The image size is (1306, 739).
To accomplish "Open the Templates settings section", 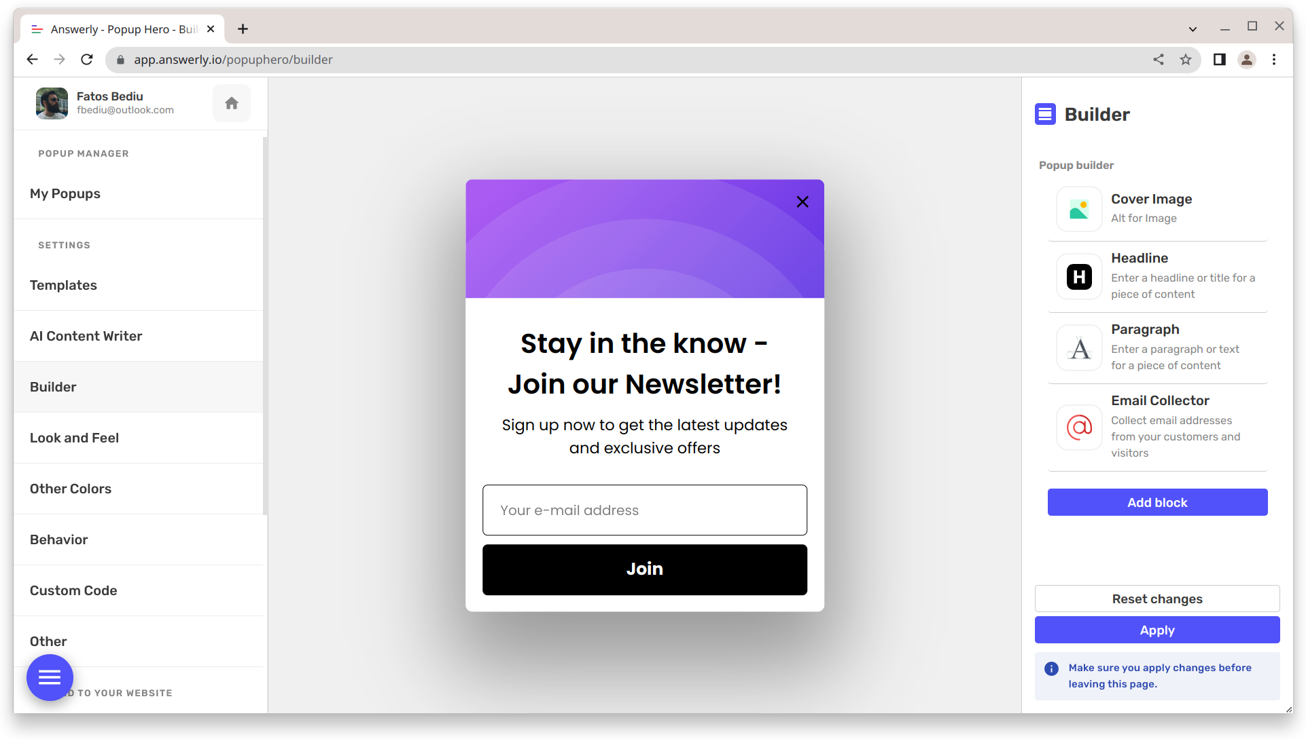I will [63, 285].
